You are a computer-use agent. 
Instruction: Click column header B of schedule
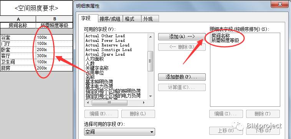tap(55, 19)
